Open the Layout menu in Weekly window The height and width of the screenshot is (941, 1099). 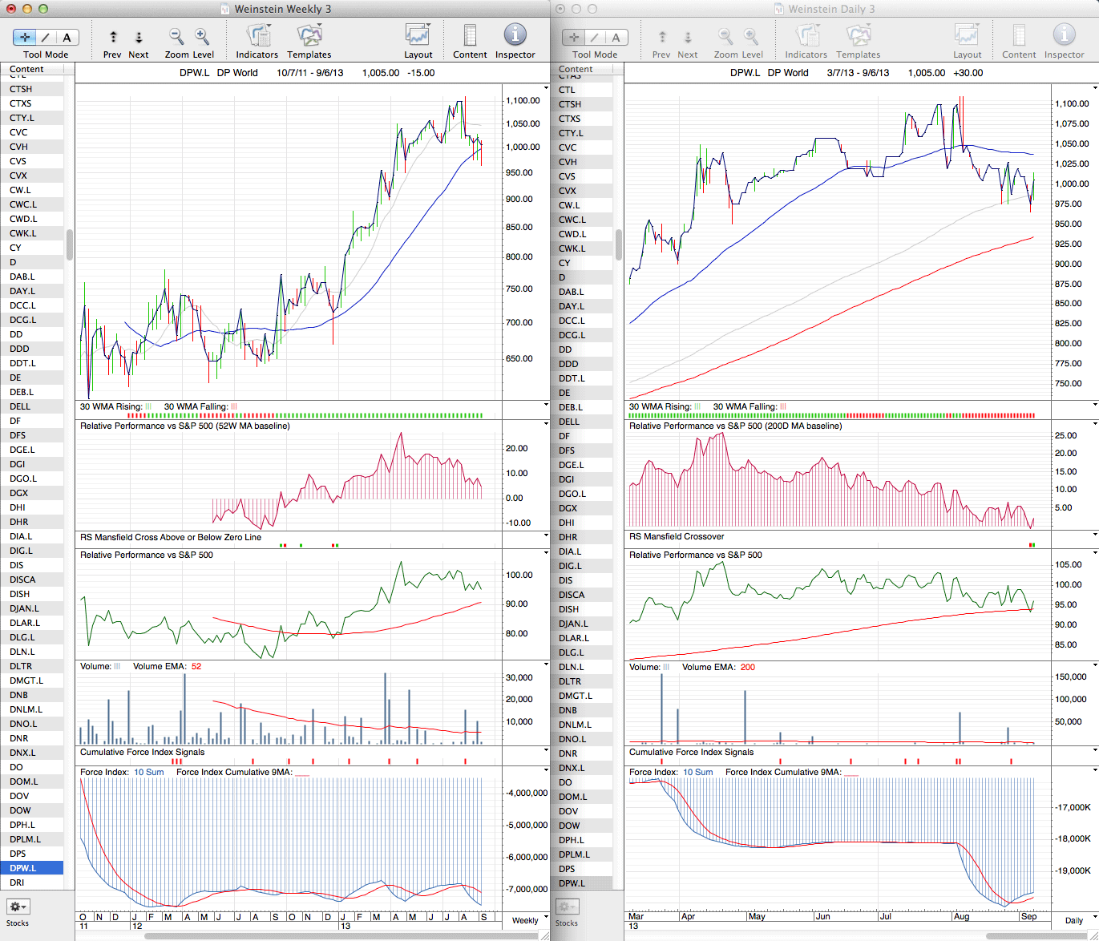(418, 36)
